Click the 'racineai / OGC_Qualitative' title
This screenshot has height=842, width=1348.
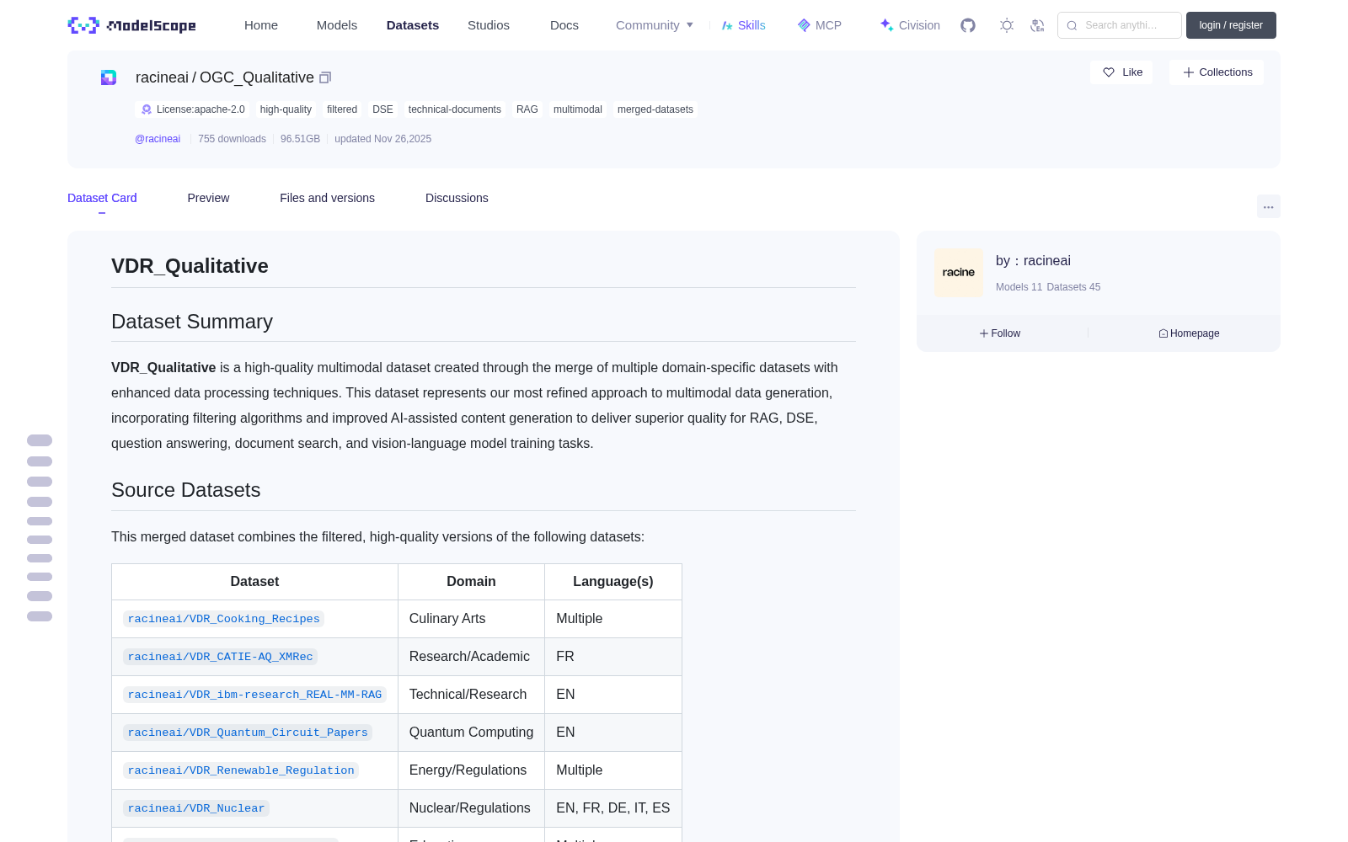[225, 77]
